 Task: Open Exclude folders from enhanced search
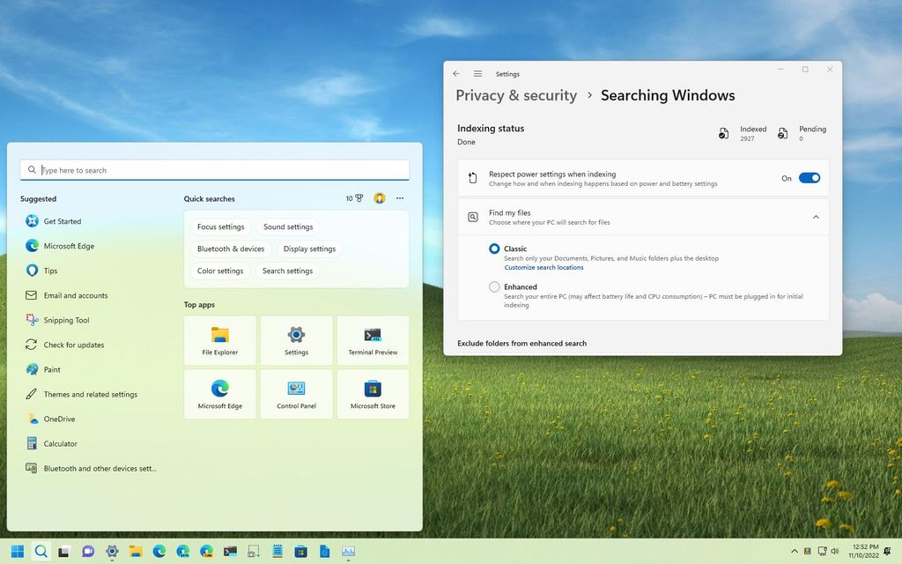click(521, 343)
